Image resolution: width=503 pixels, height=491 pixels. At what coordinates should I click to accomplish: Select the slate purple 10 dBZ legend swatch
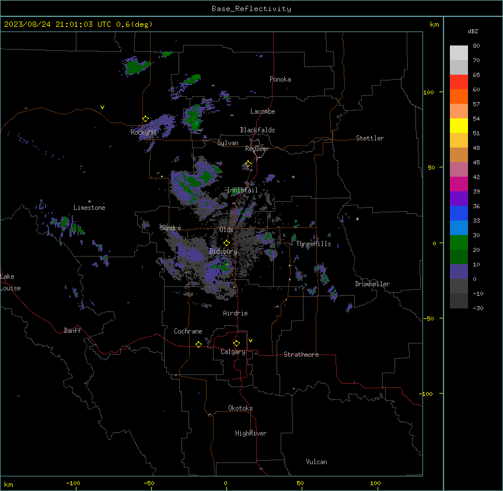pyautogui.click(x=459, y=272)
